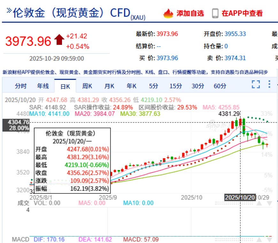Screen dimensions: 278x243
Task: Switch to the 60分 hourly chart
Action: click(x=220, y=86)
